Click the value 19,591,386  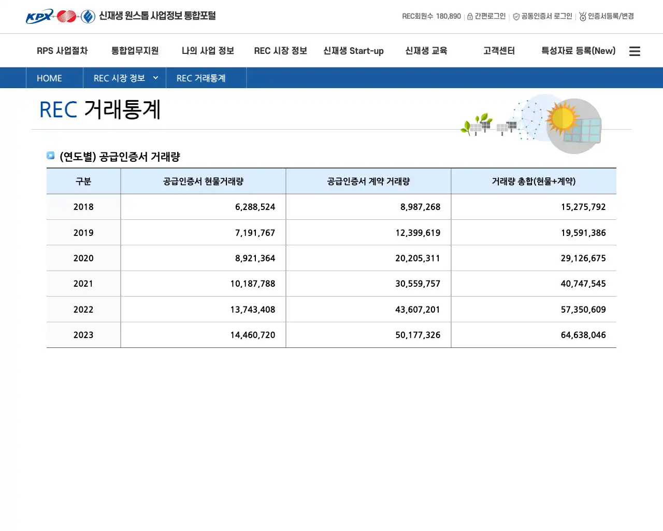(583, 233)
